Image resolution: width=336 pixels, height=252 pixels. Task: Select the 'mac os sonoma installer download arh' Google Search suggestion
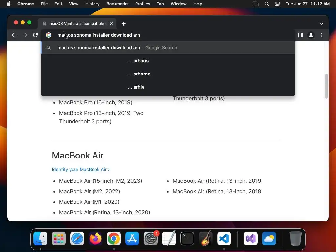(x=168, y=48)
